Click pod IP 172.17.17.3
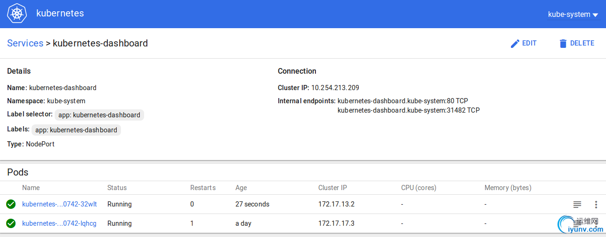 pos(336,223)
